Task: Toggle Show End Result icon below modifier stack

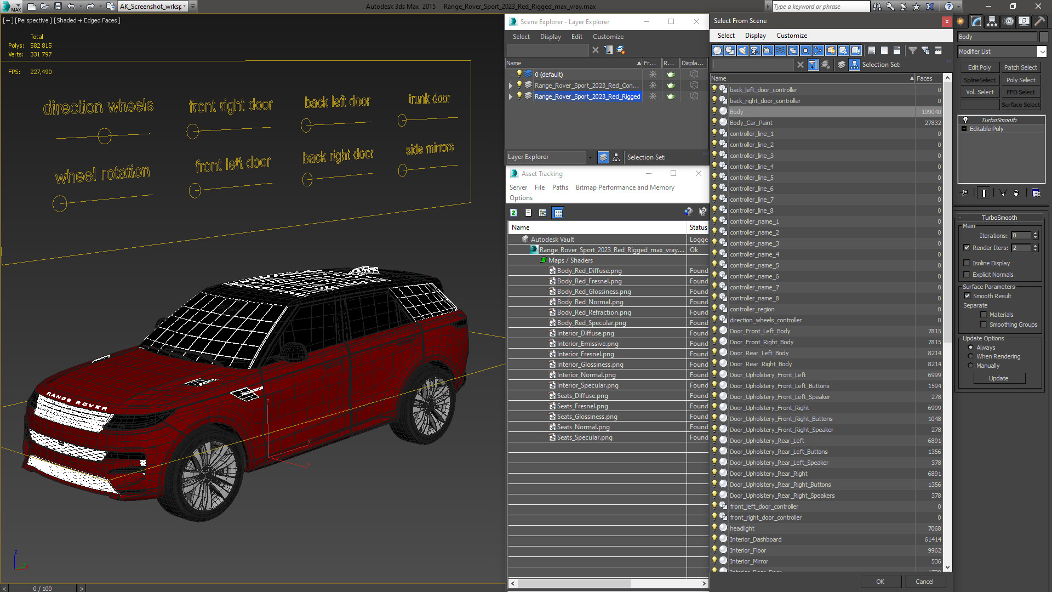Action: [x=984, y=193]
